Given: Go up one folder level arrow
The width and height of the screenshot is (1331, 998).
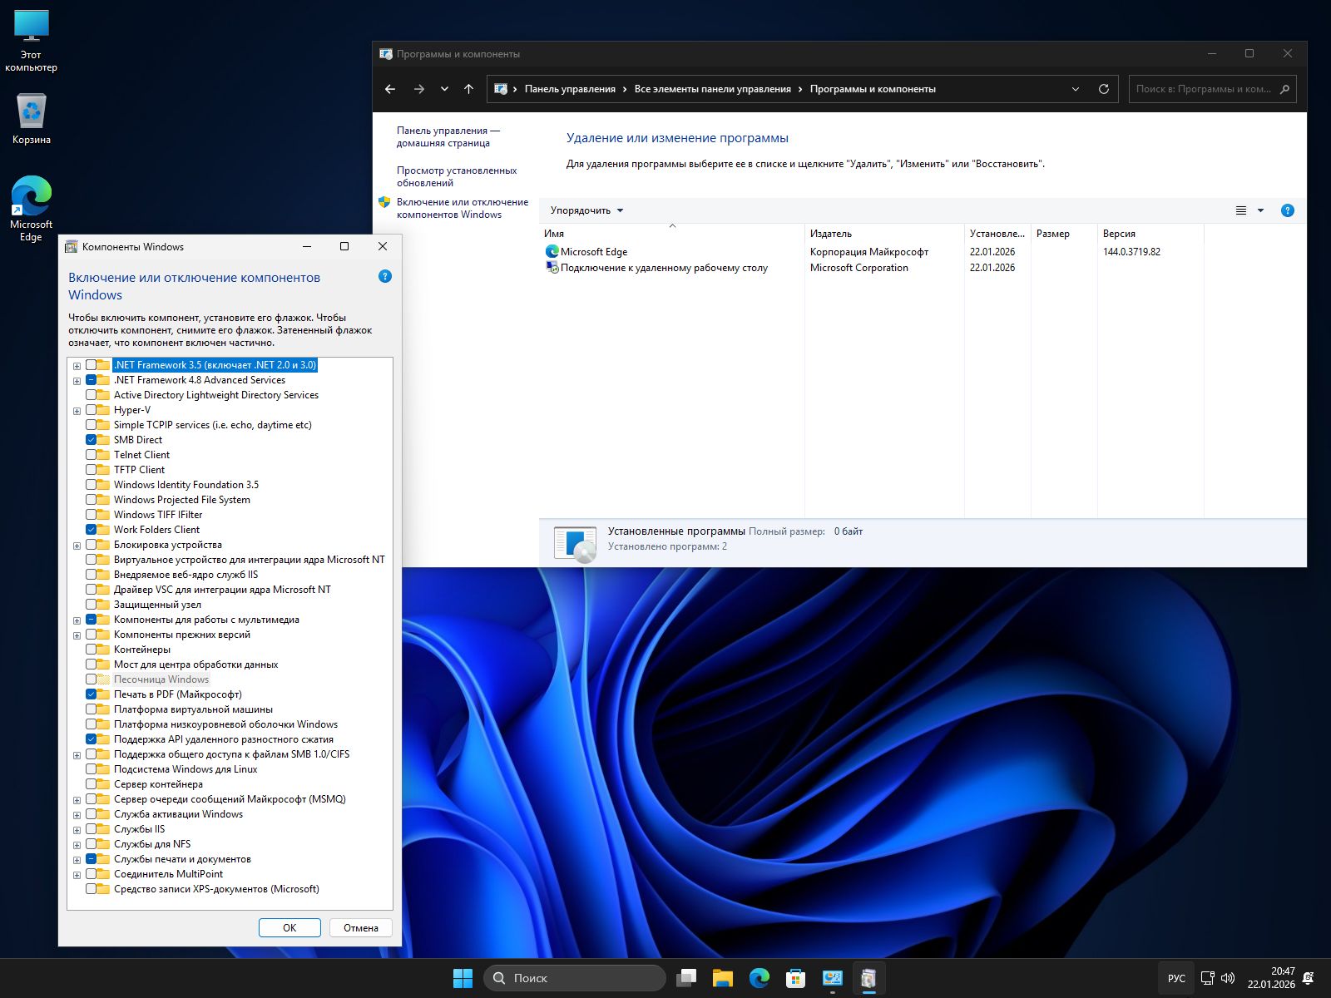Looking at the screenshot, I should coord(468,89).
